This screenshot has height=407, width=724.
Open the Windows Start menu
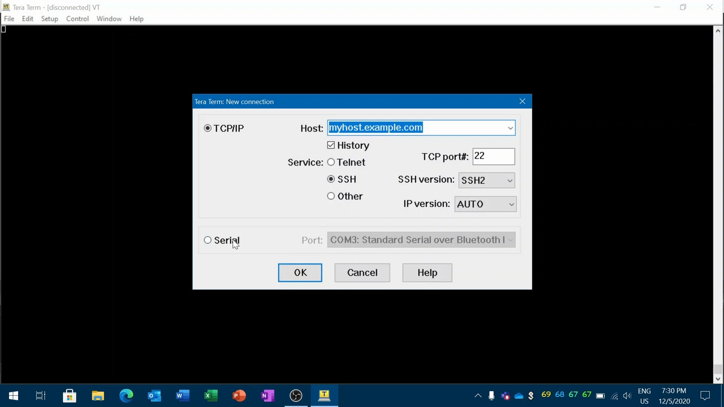14,396
